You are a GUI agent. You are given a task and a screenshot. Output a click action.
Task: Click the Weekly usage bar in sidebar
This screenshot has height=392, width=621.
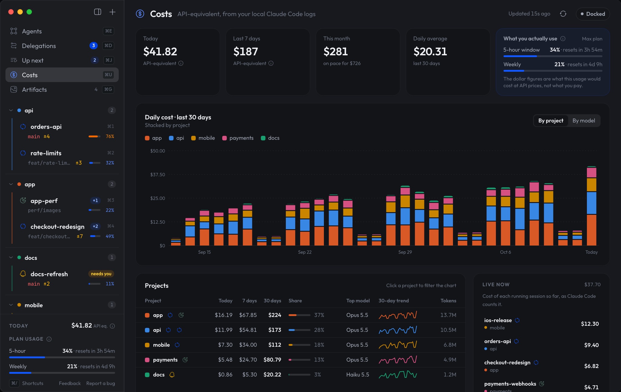tap(62, 373)
